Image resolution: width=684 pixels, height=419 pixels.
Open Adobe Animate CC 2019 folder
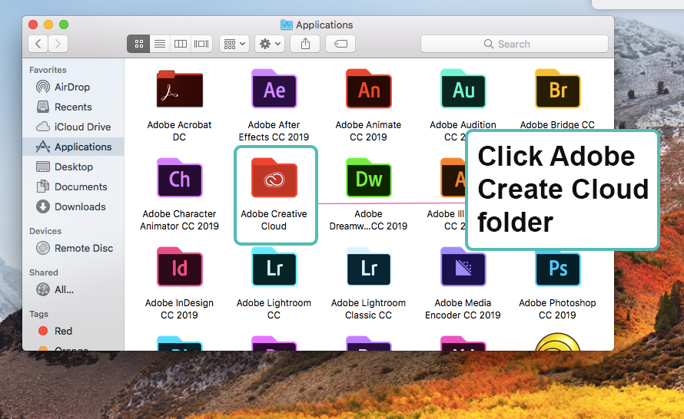coord(369,89)
